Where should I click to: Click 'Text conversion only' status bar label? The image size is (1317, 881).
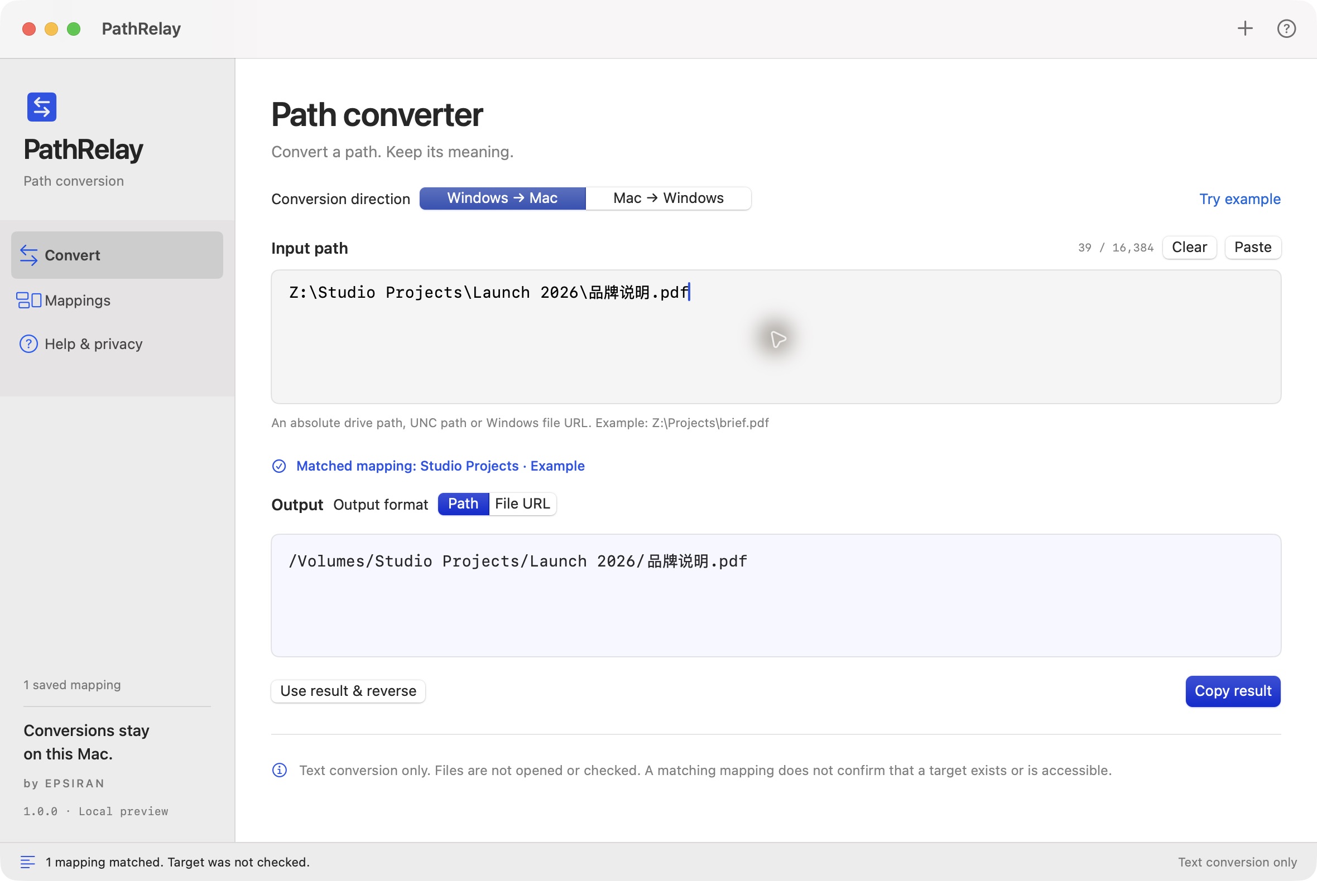[x=1237, y=862]
